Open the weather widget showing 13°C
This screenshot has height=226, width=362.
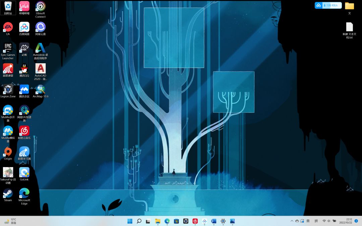pyautogui.click(x=10, y=221)
